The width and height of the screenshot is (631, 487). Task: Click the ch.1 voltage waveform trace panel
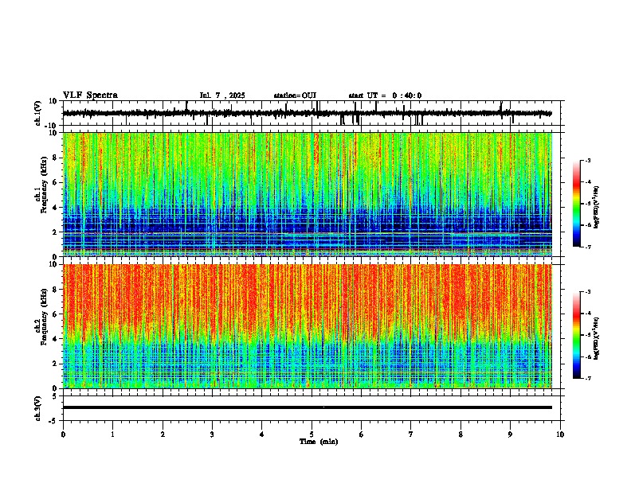click(x=312, y=113)
